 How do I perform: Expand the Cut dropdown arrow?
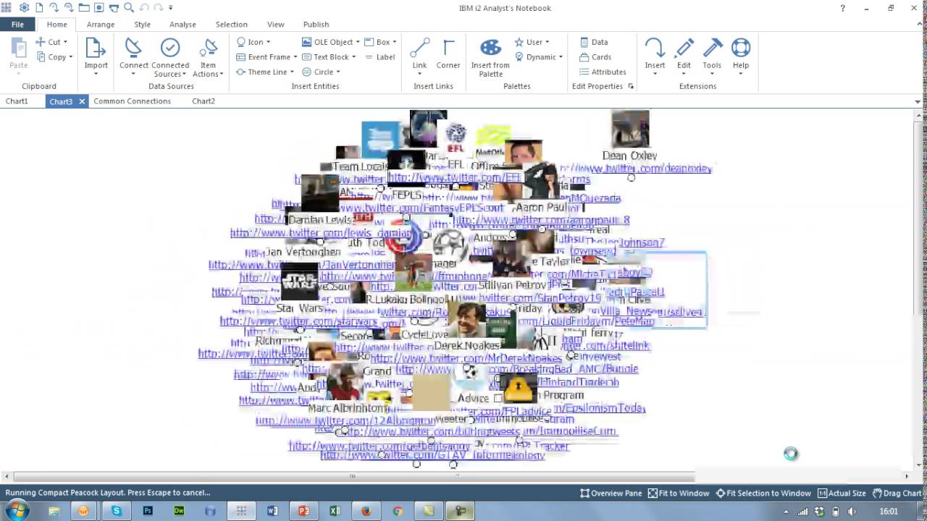pos(65,42)
